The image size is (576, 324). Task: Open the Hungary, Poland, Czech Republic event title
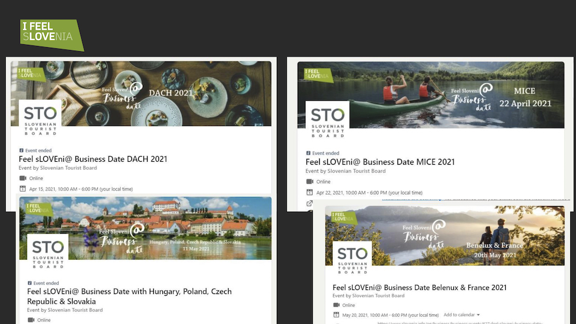click(129, 296)
